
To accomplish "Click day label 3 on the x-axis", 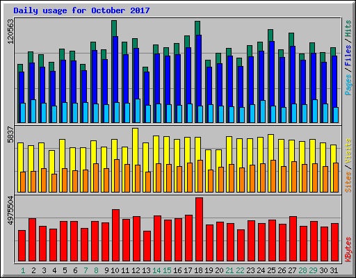I will tap(44, 270).
